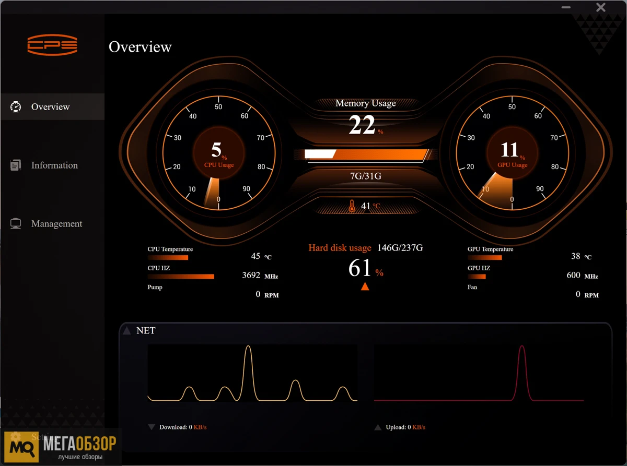Click the "600 MHz" GPU frequency value
The width and height of the screenshot is (627, 466).
(x=583, y=275)
